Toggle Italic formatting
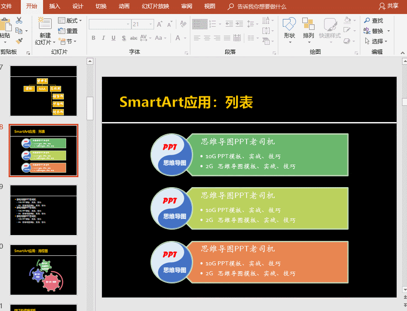Viewport: 407px width, 311px height. tap(103, 38)
